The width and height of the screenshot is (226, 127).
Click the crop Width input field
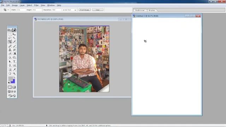(21, 10)
